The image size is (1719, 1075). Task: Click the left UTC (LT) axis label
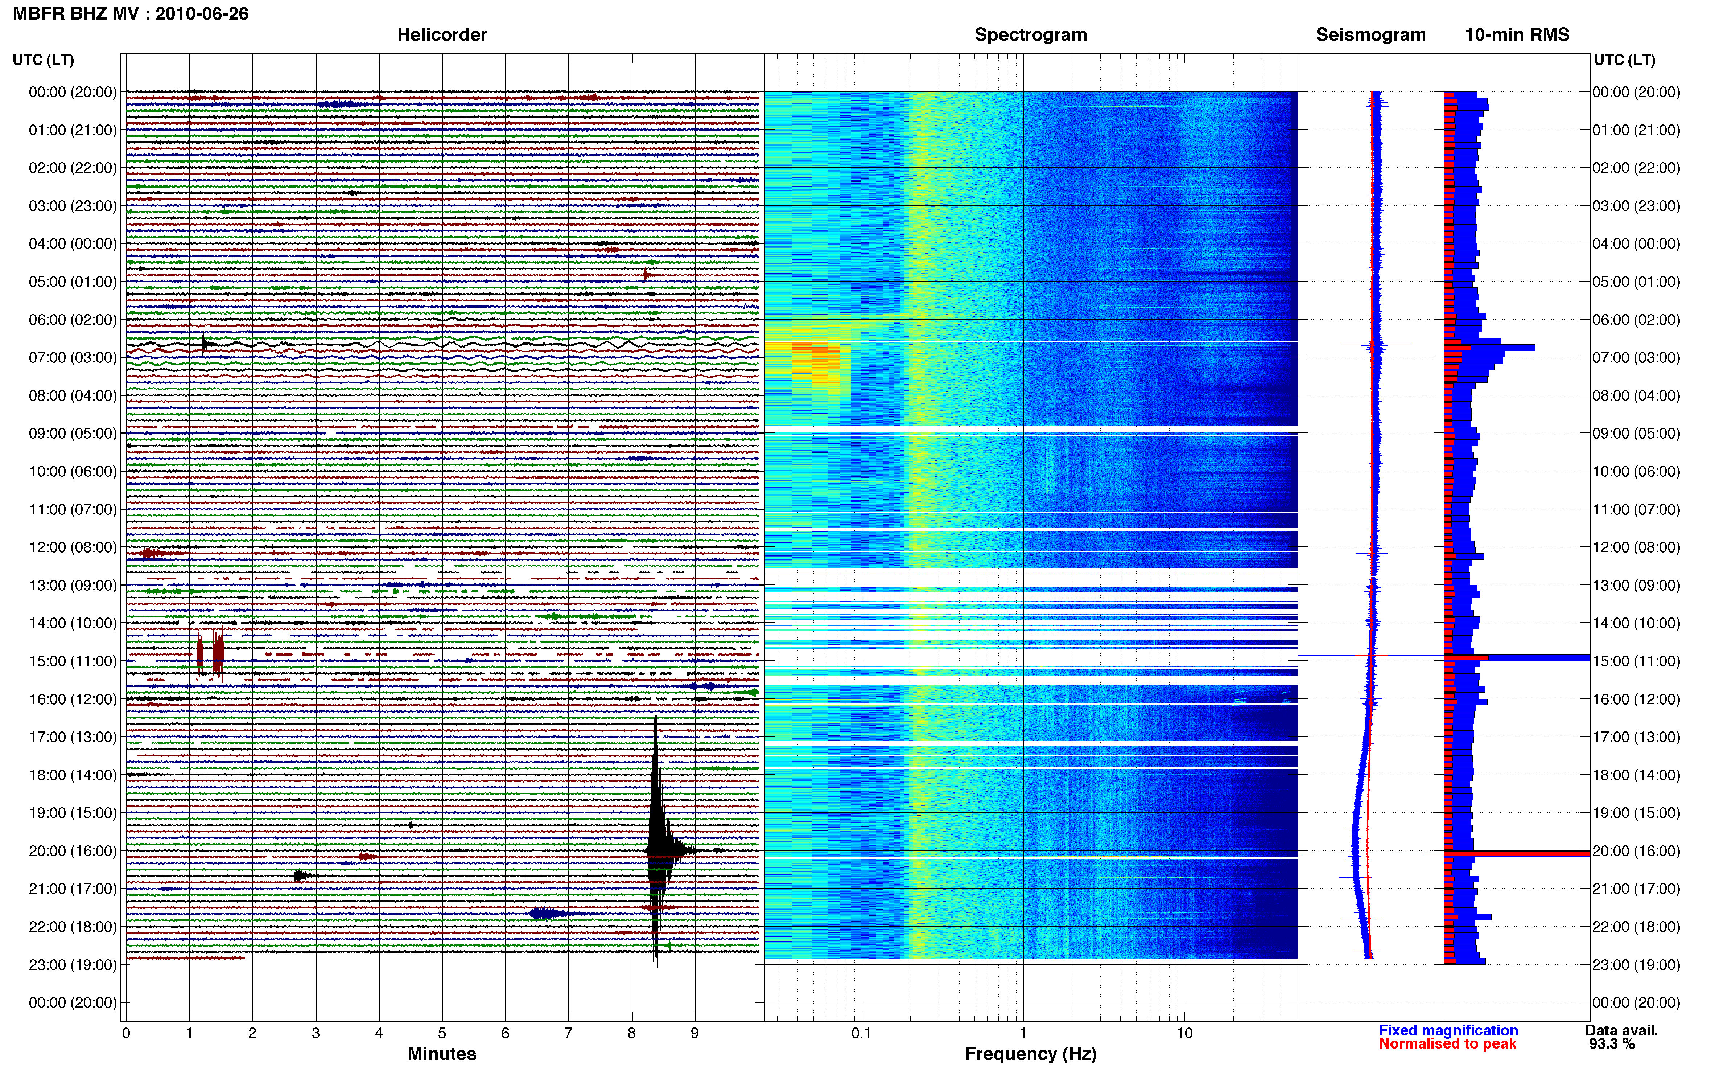[x=44, y=61]
